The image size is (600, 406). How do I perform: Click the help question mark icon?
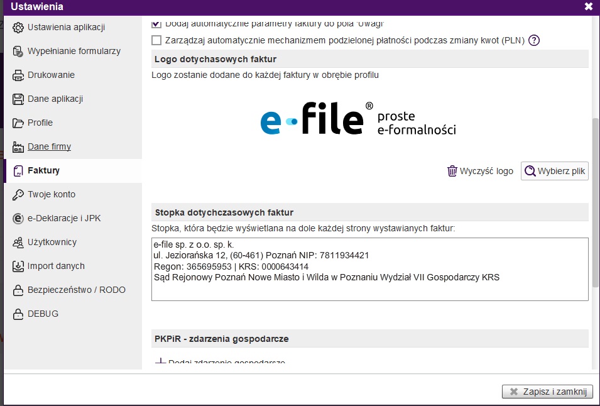[534, 40]
